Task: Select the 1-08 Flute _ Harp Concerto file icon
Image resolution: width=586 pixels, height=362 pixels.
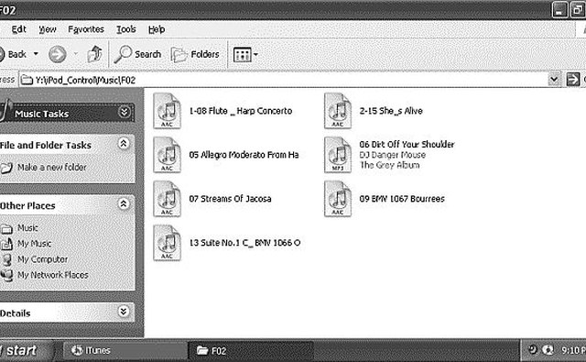Action: (x=167, y=111)
